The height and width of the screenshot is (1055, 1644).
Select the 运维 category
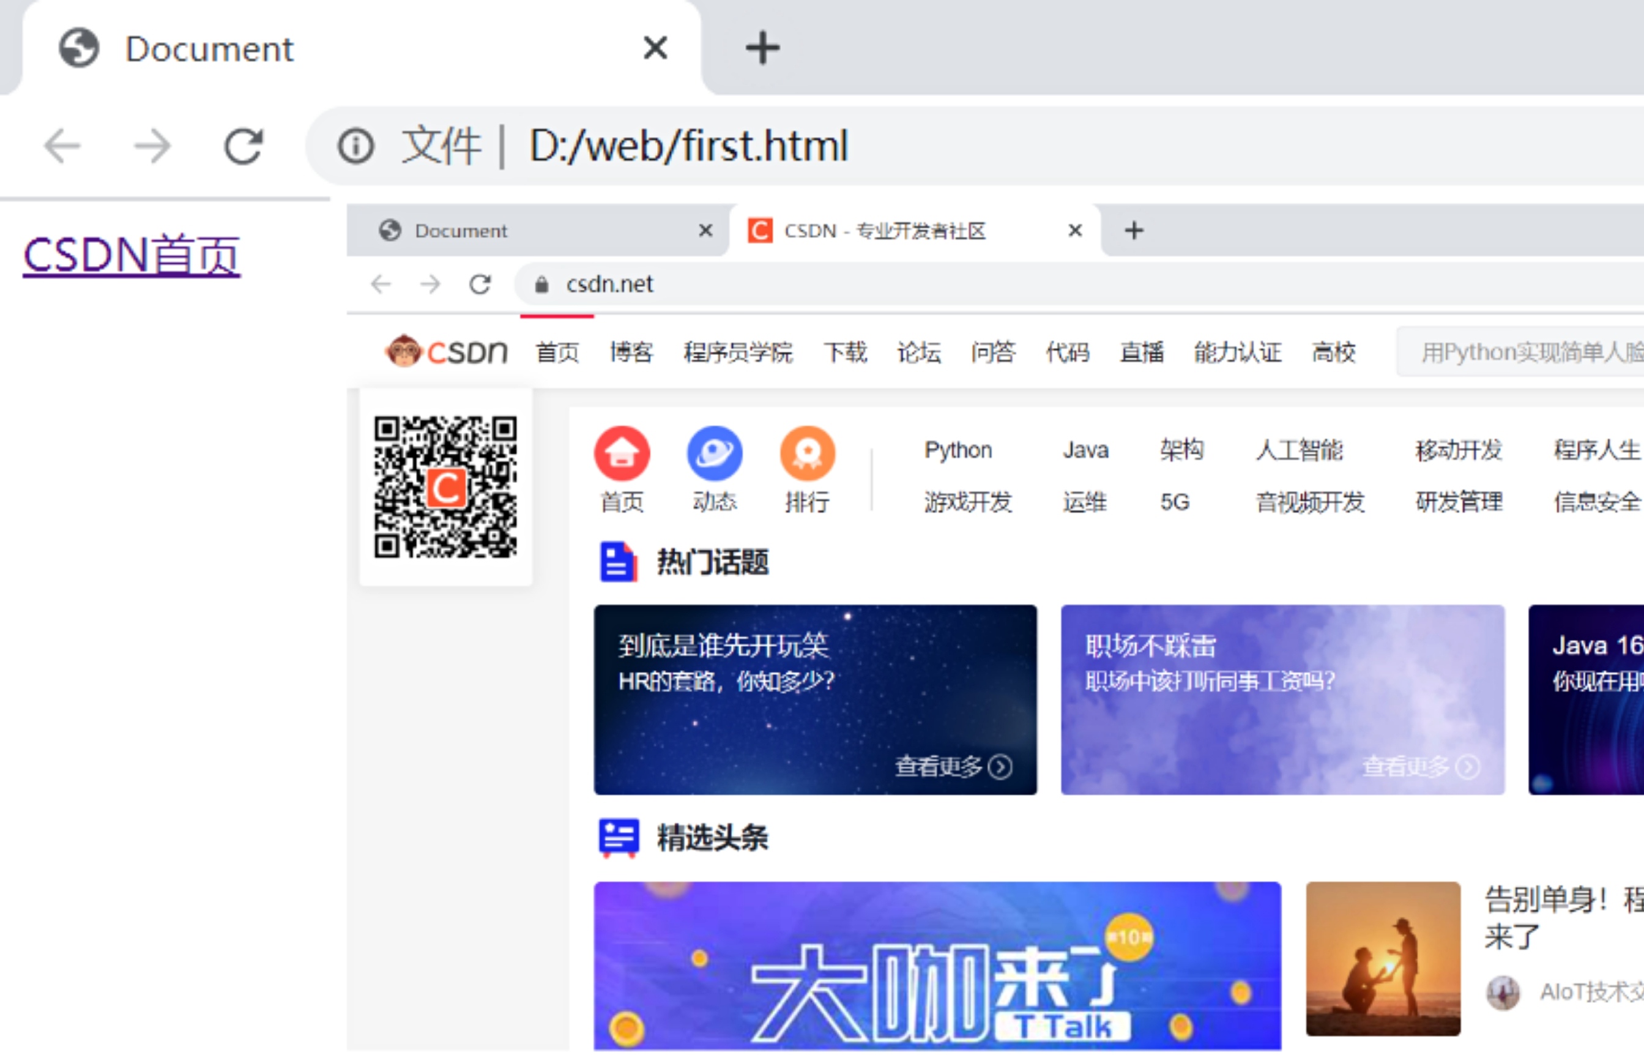1085,502
